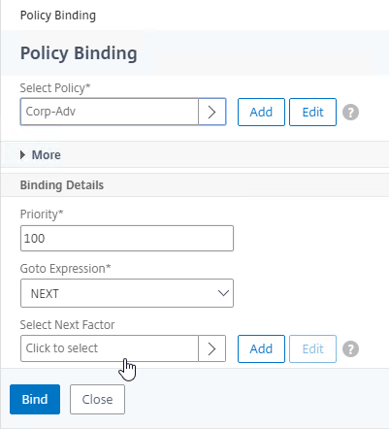The image size is (389, 429).
Task: Click the 'Click to select' next factor field
Action: point(110,348)
